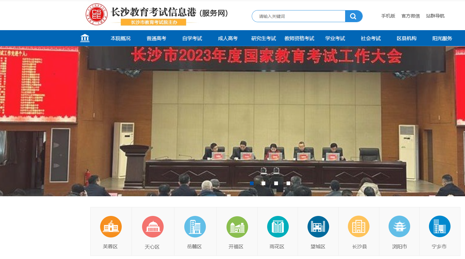Open the 普通高考 menu

point(157,38)
